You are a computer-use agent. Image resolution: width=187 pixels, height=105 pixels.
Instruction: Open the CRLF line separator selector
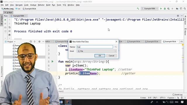coord(155,98)
